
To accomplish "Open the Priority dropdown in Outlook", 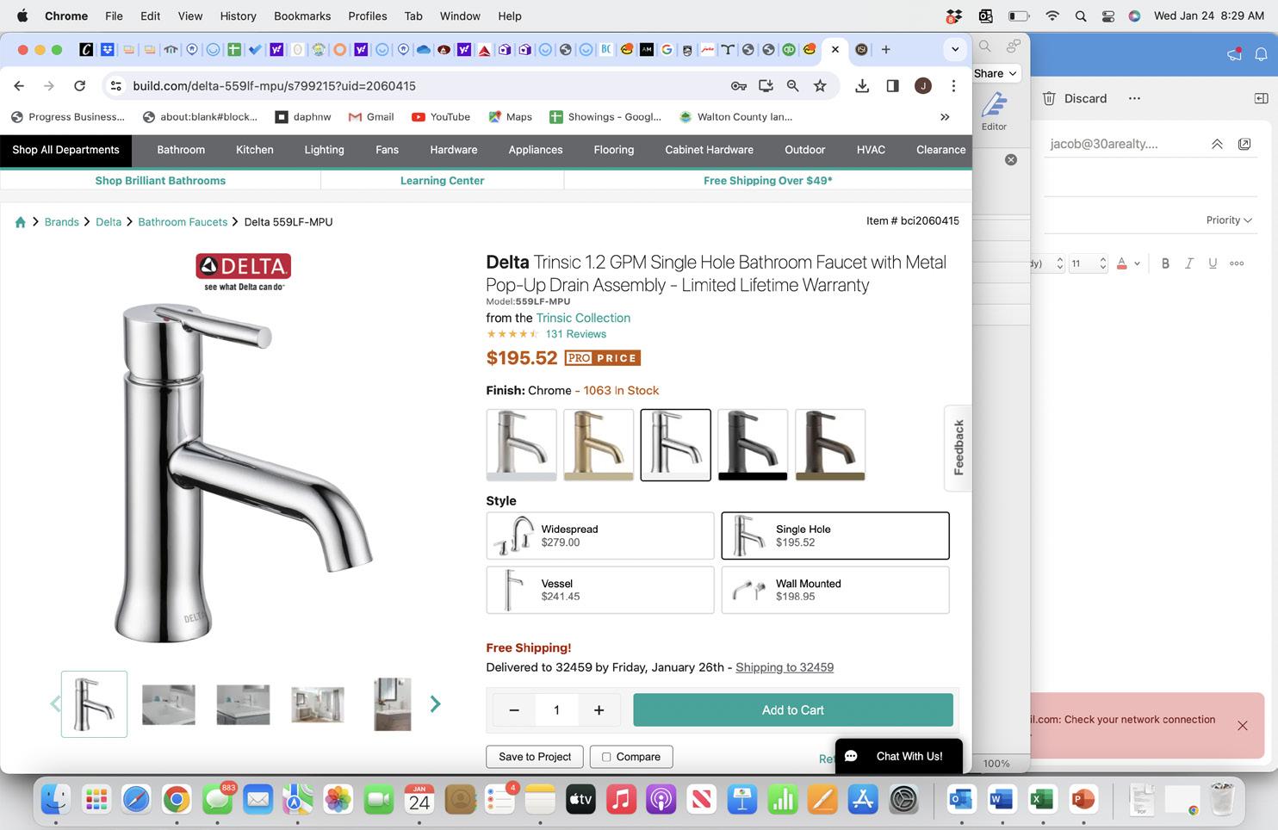I will [x=1229, y=220].
